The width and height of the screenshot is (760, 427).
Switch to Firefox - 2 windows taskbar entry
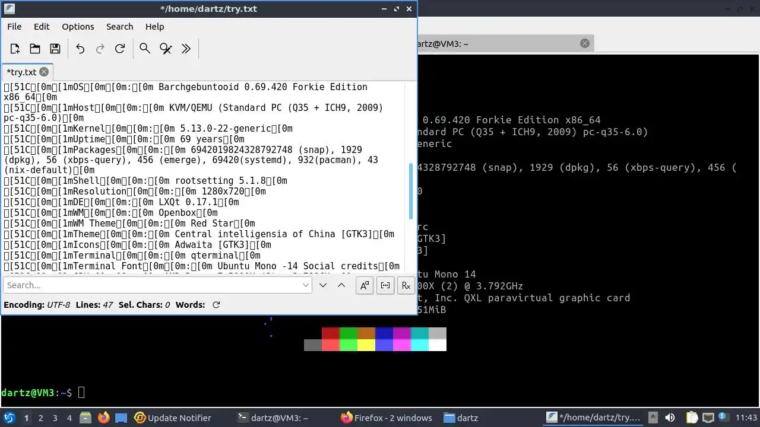tap(387, 418)
